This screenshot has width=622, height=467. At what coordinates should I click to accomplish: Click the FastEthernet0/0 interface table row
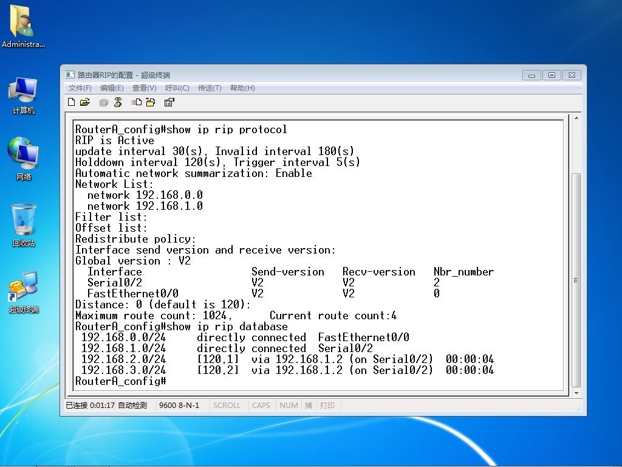tap(264, 294)
